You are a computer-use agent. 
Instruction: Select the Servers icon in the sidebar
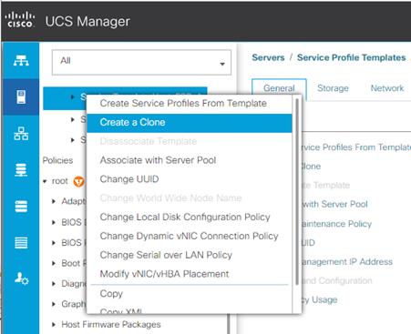click(21, 97)
